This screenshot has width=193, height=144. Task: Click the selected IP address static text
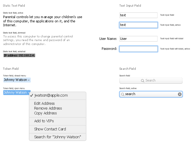[x=19, y=56]
